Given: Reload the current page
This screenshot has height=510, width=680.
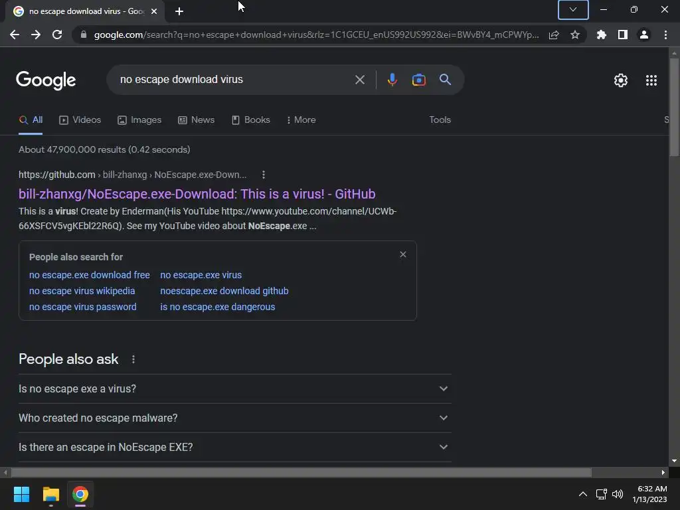Looking at the screenshot, I should (x=57, y=35).
